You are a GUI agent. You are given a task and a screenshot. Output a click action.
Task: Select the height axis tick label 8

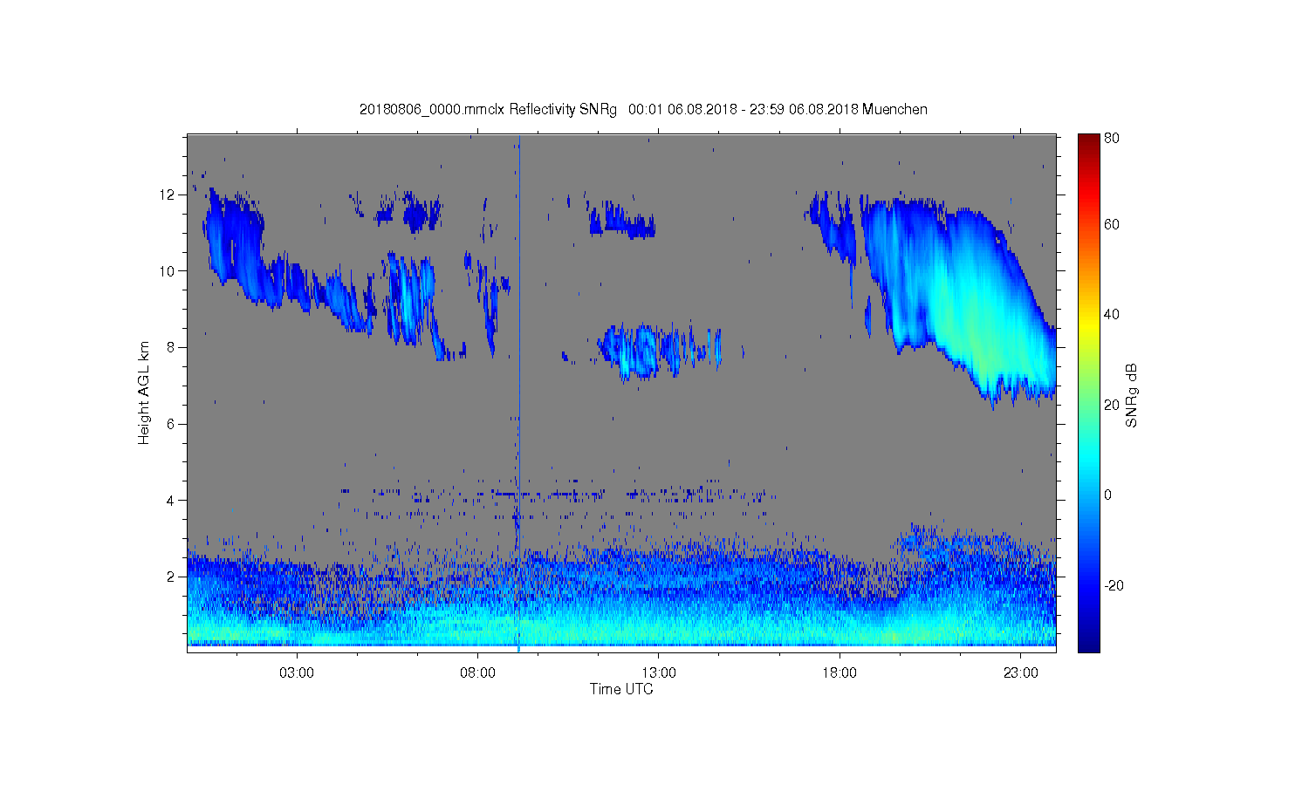point(170,347)
